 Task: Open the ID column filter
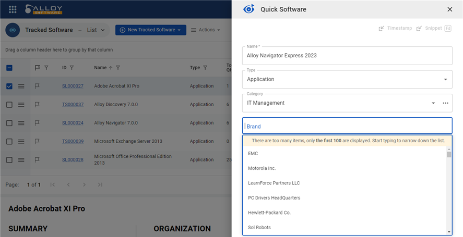click(x=72, y=68)
